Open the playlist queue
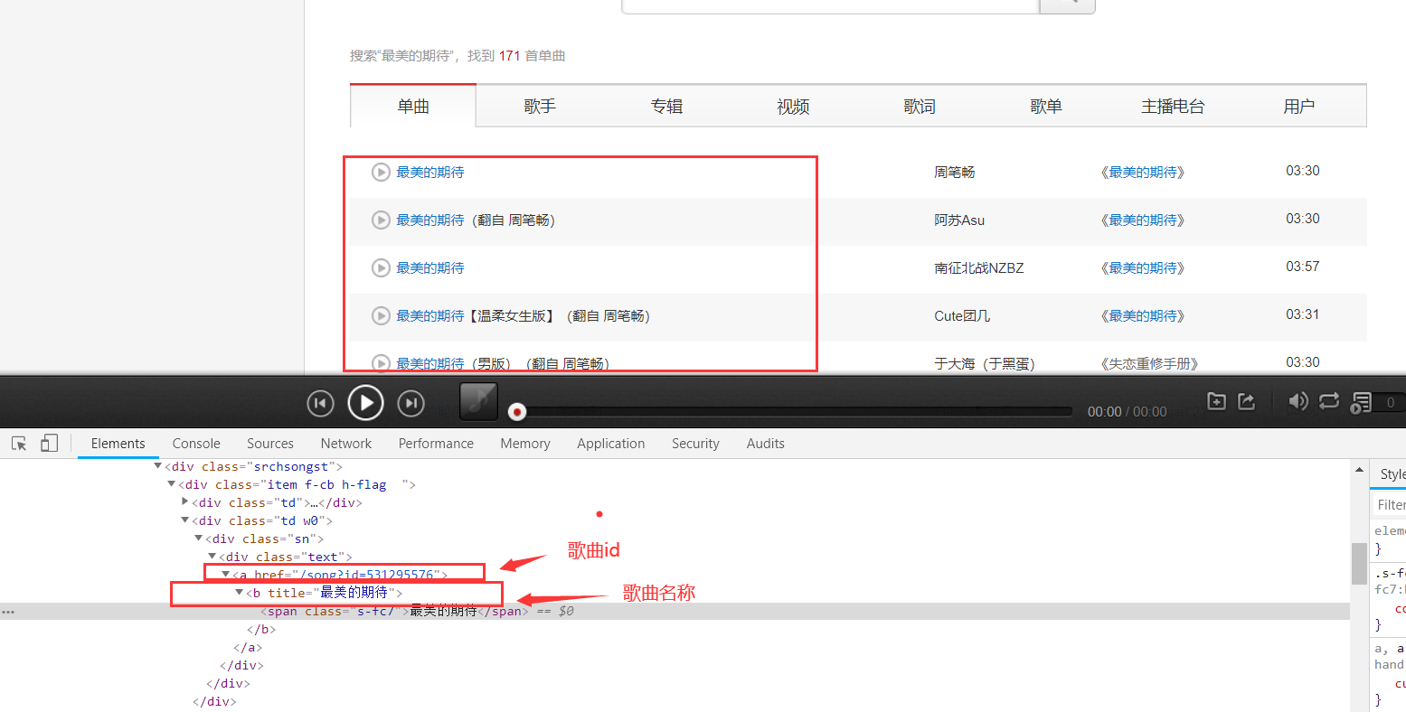Image resolution: width=1406 pixels, height=712 pixels. [1361, 403]
